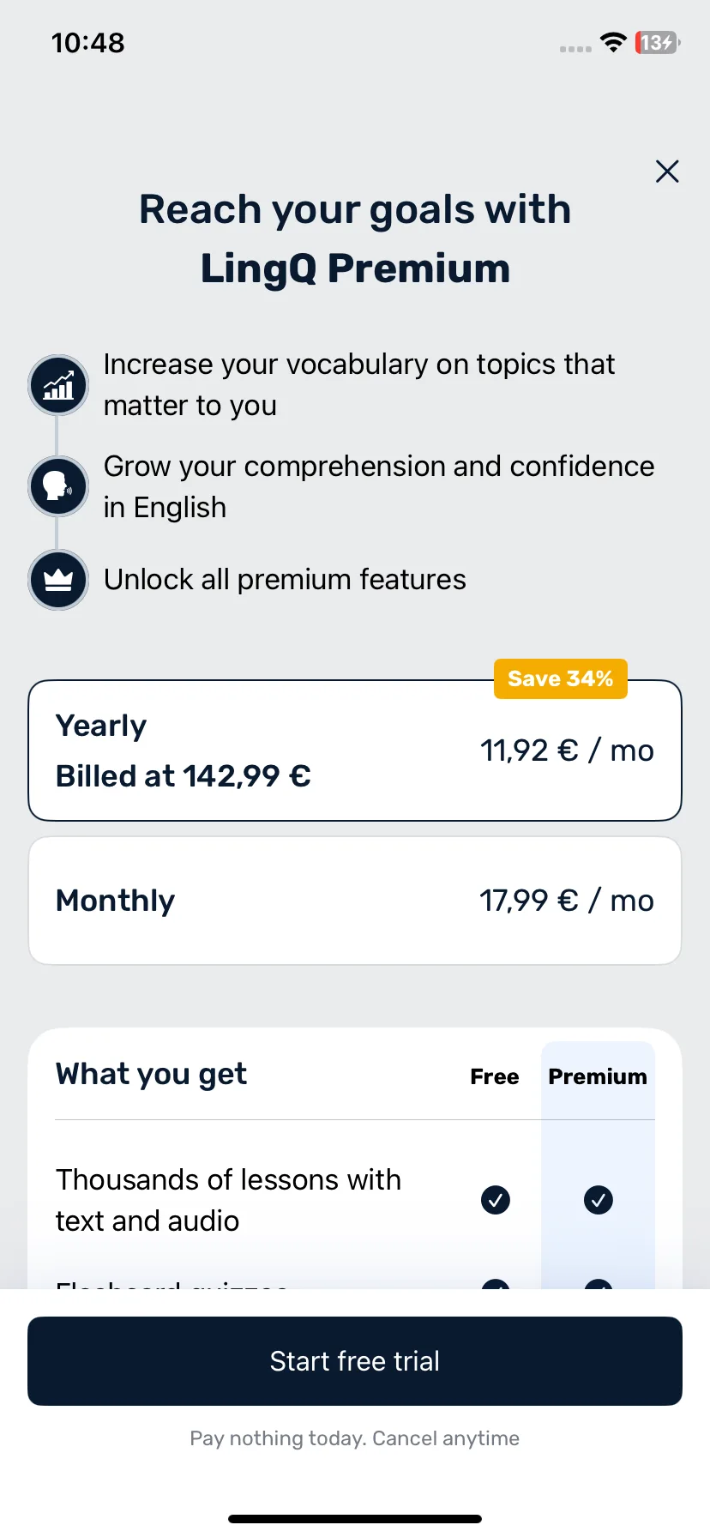The width and height of the screenshot is (710, 1537).
Task: Tap 'Thousands of lessons with text and audio' row
Action: (x=355, y=1200)
